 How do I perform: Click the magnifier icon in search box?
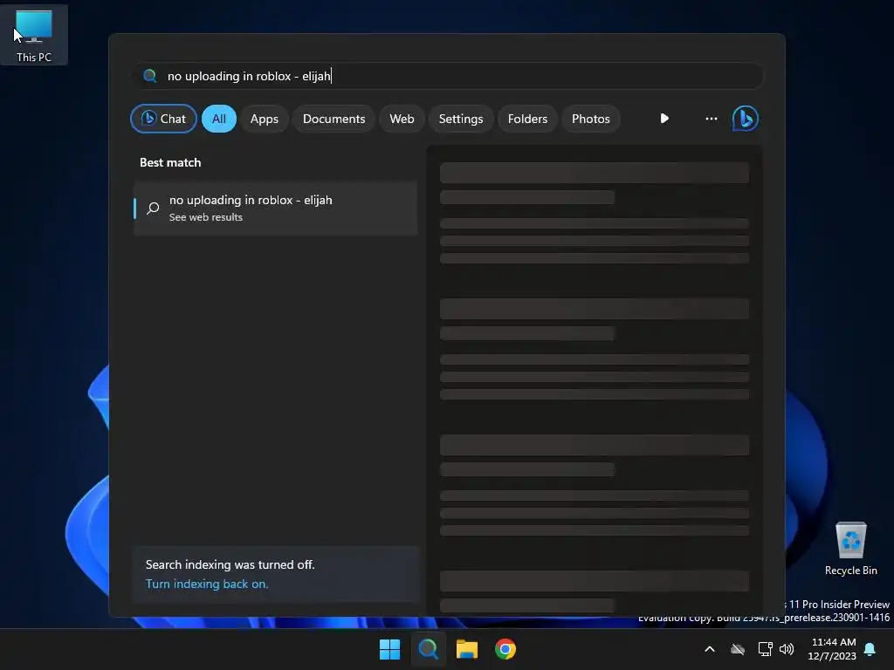(x=150, y=76)
